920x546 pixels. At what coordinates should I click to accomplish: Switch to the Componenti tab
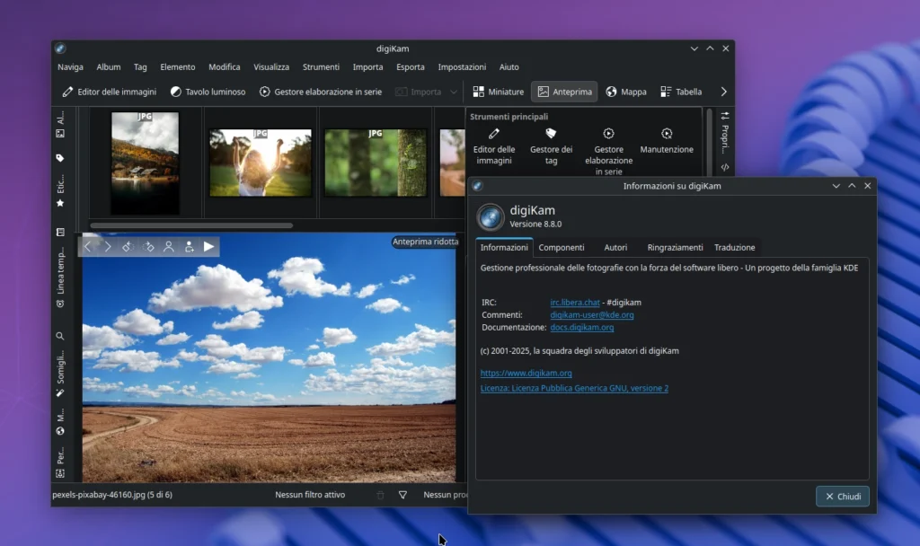[x=562, y=247]
